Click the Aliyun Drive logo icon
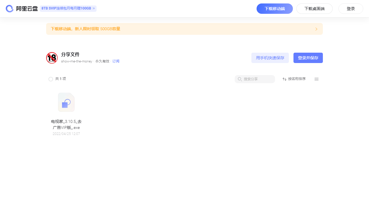Screen dimensions: 369x221 coord(10,9)
